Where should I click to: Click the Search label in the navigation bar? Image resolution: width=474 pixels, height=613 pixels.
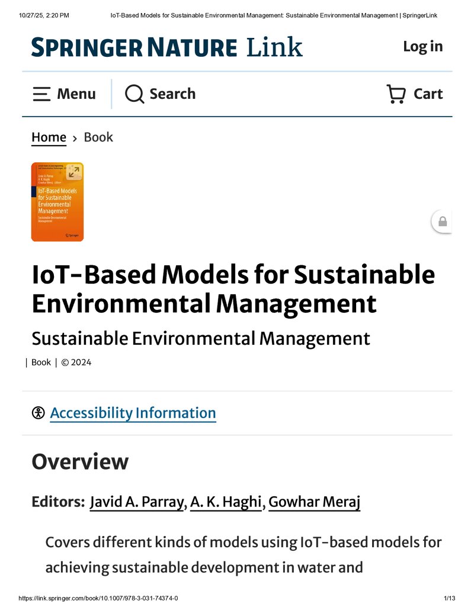[172, 94]
